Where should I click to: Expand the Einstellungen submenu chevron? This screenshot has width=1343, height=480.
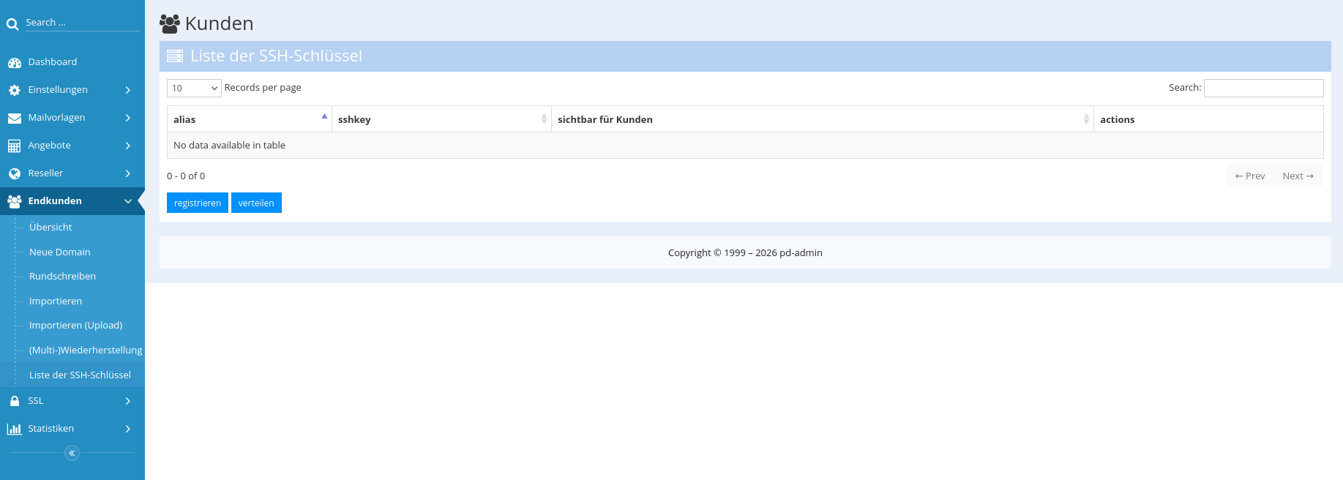(x=127, y=90)
